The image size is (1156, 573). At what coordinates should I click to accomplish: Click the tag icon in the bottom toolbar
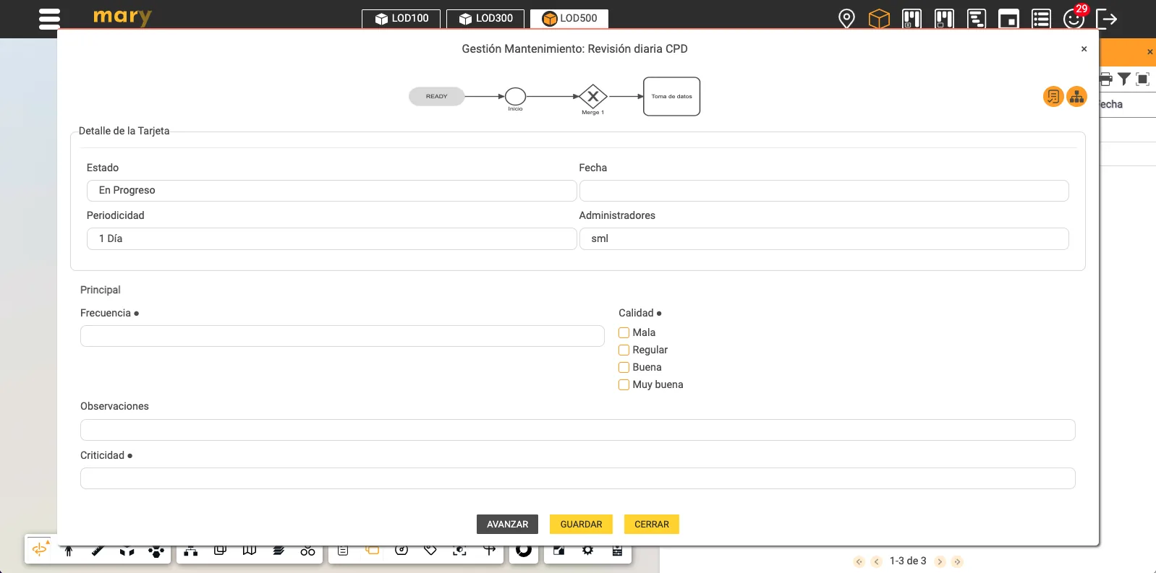pyautogui.click(x=430, y=551)
